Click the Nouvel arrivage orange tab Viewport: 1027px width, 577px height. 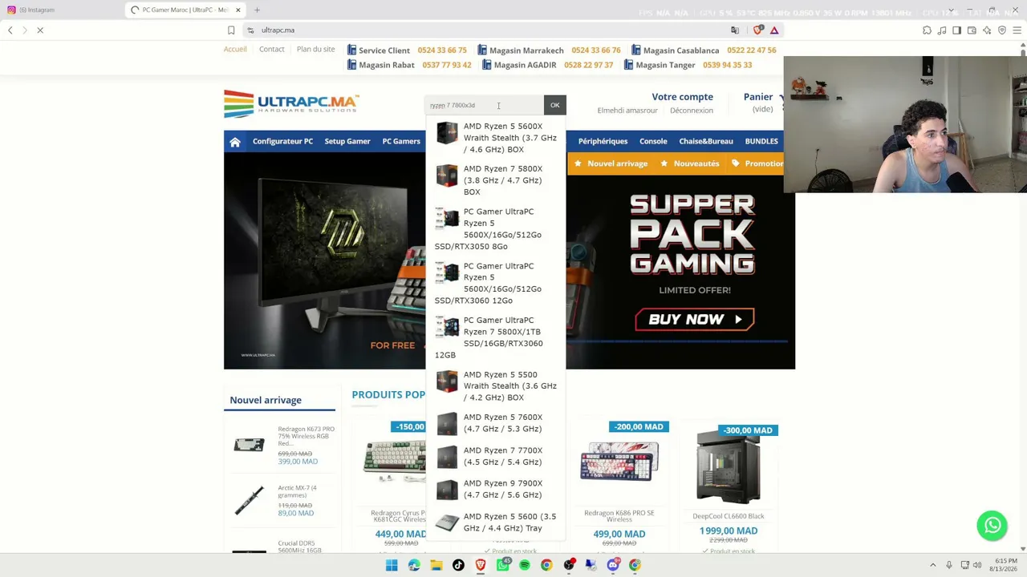pos(611,163)
